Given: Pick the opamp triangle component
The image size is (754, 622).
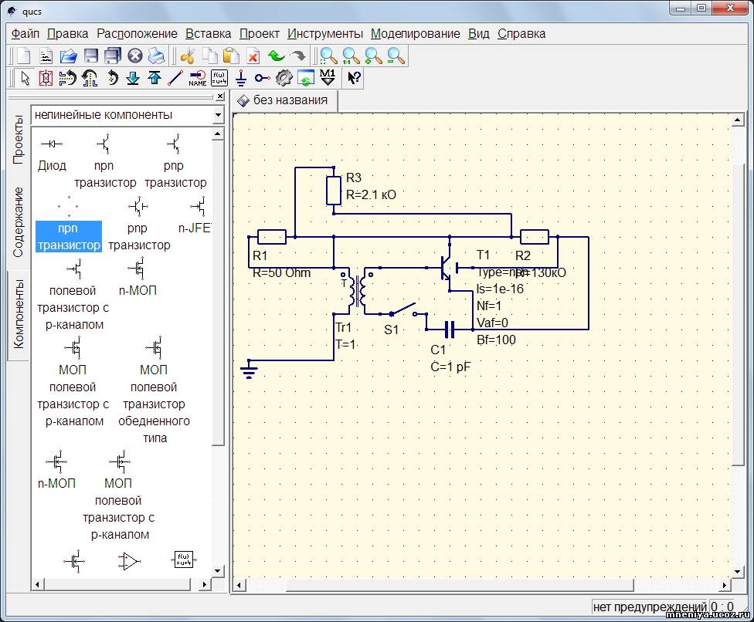Looking at the screenshot, I should click(x=129, y=561).
